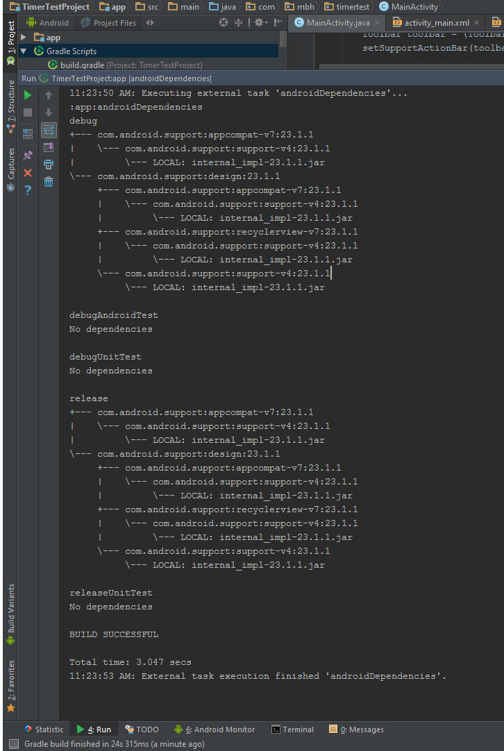
Task: Toggle soft-wrap in Run console
Action: pos(49,130)
